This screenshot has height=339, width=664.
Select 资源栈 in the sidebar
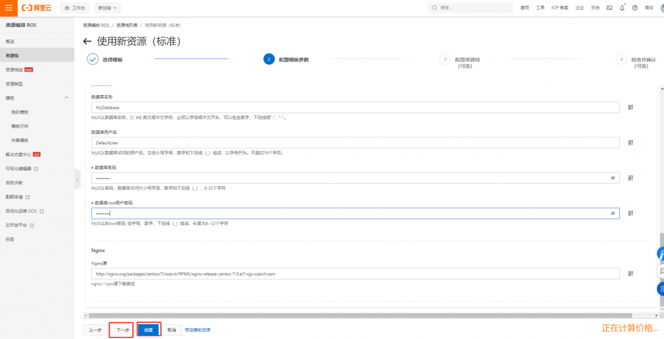[37, 56]
